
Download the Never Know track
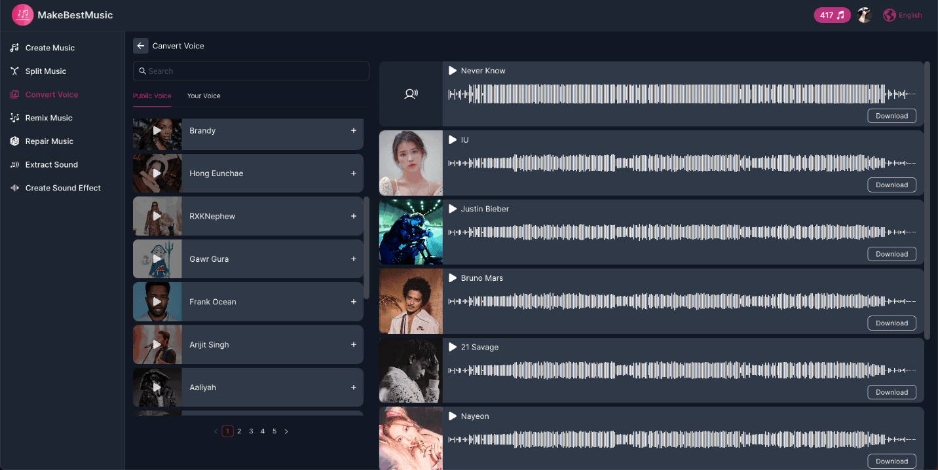[891, 116]
